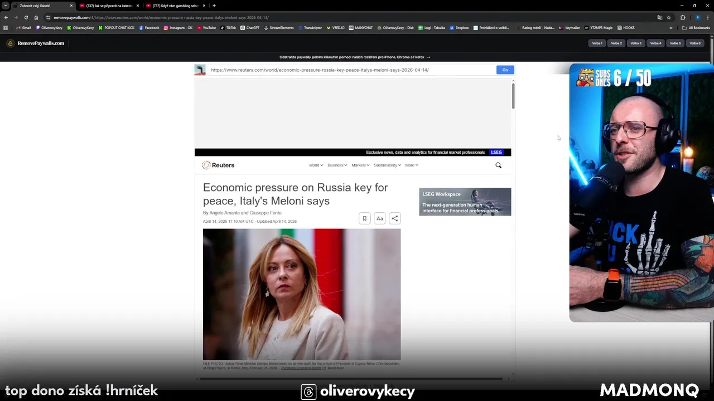Open the Facebook bookmark
Screen dimensions: 714x401
point(149,28)
